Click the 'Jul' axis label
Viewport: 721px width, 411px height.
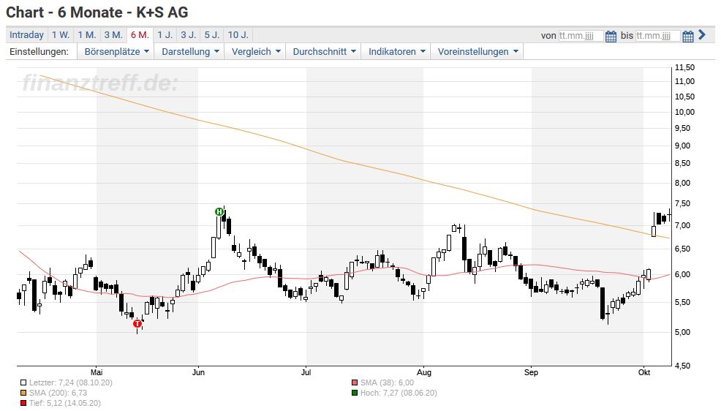point(306,372)
